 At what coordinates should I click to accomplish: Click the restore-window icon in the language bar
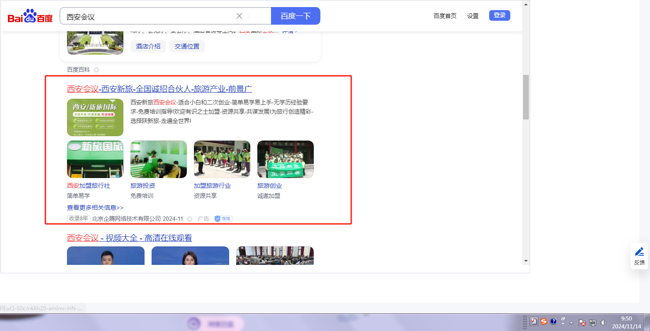563,319
